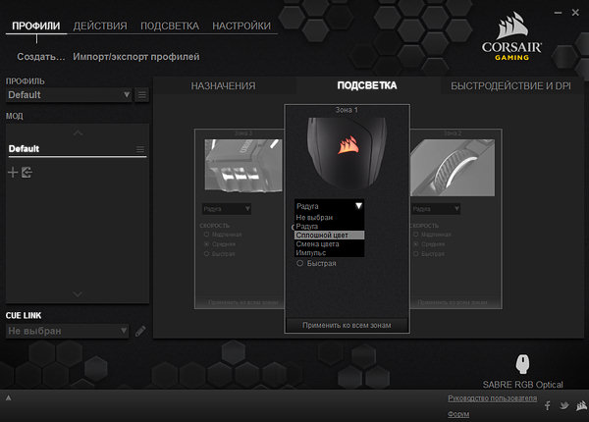
Task: Select Средняя speed radio in Зона 3
Action: coord(206,243)
